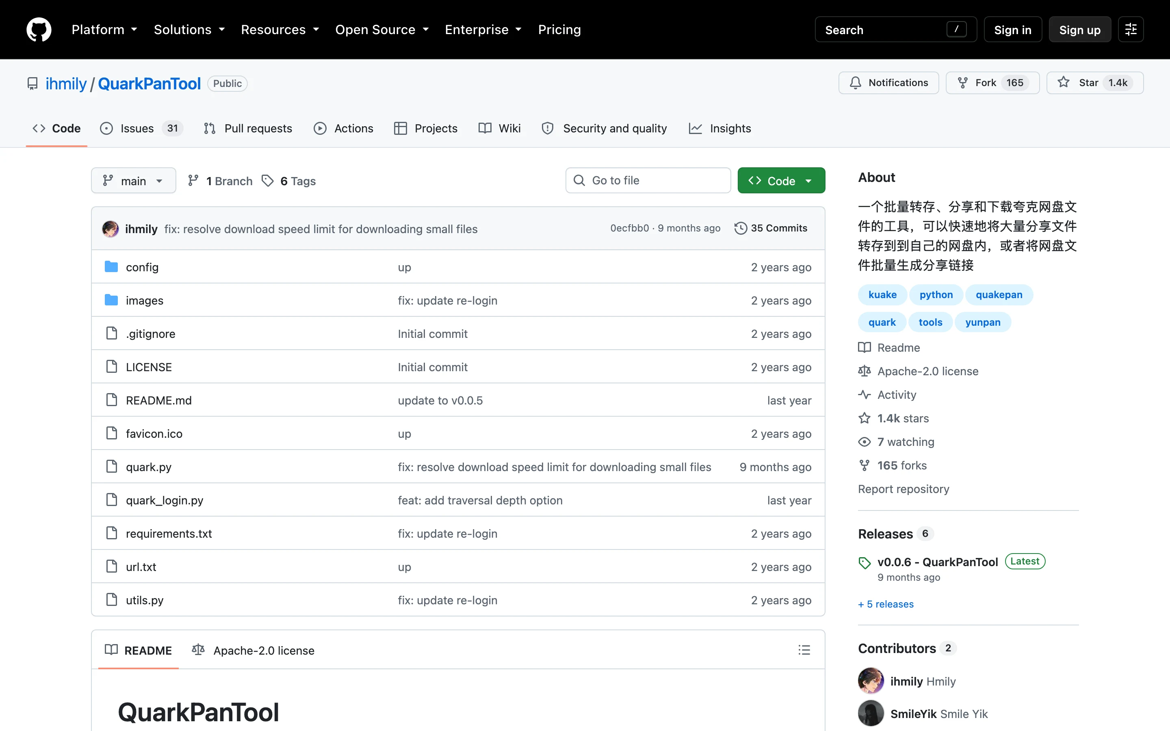Viewport: 1170px width, 731px height.
Task: Switch to the Pull requests tab
Action: (x=248, y=128)
